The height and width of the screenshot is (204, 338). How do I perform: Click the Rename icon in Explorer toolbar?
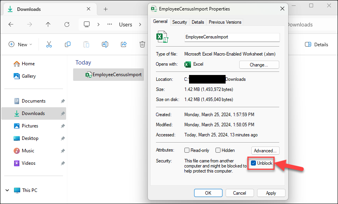[x=105, y=44]
